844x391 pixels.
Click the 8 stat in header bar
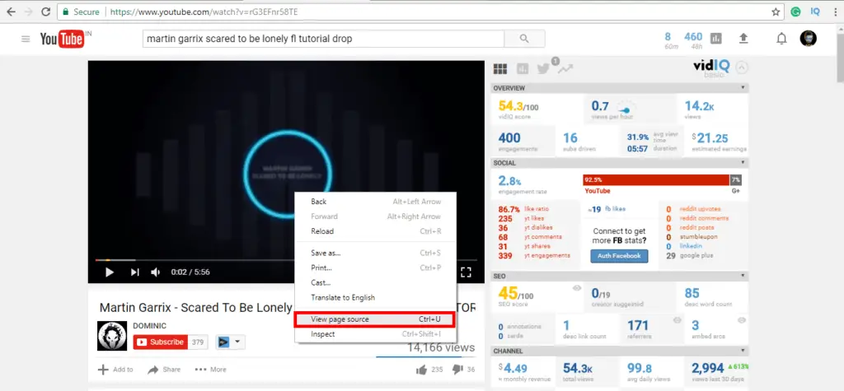[x=668, y=36]
